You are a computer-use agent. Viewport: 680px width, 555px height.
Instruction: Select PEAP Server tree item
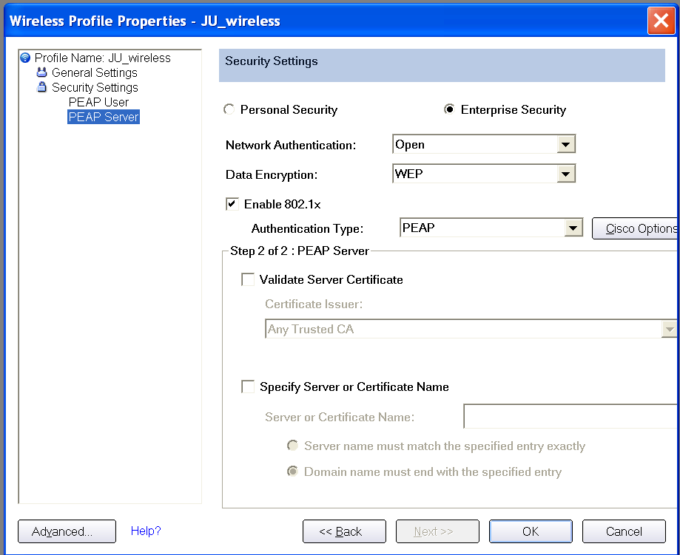(x=103, y=117)
